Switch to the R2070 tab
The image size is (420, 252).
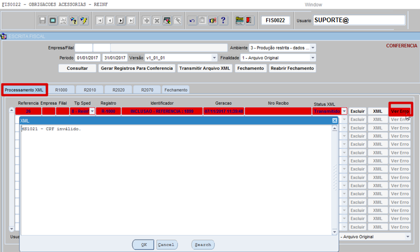point(147,90)
